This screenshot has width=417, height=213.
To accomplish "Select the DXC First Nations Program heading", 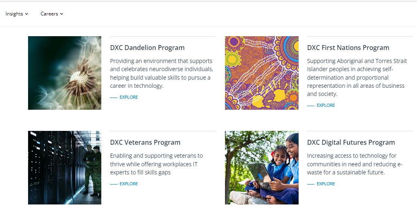I will [348, 48].
